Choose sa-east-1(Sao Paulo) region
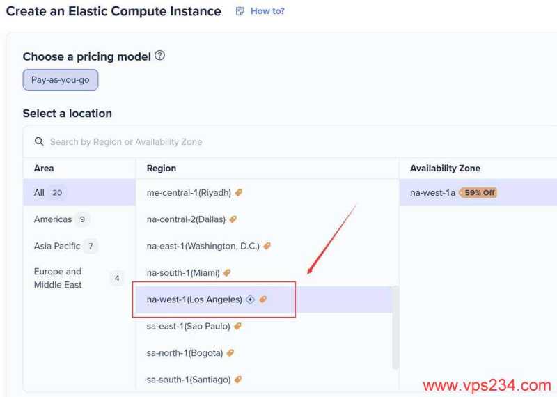Image resolution: width=557 pixels, height=397 pixels. pyautogui.click(x=188, y=326)
